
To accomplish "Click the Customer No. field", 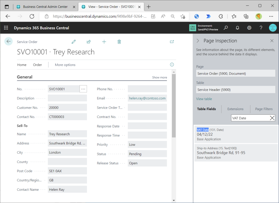I will (67, 107).
